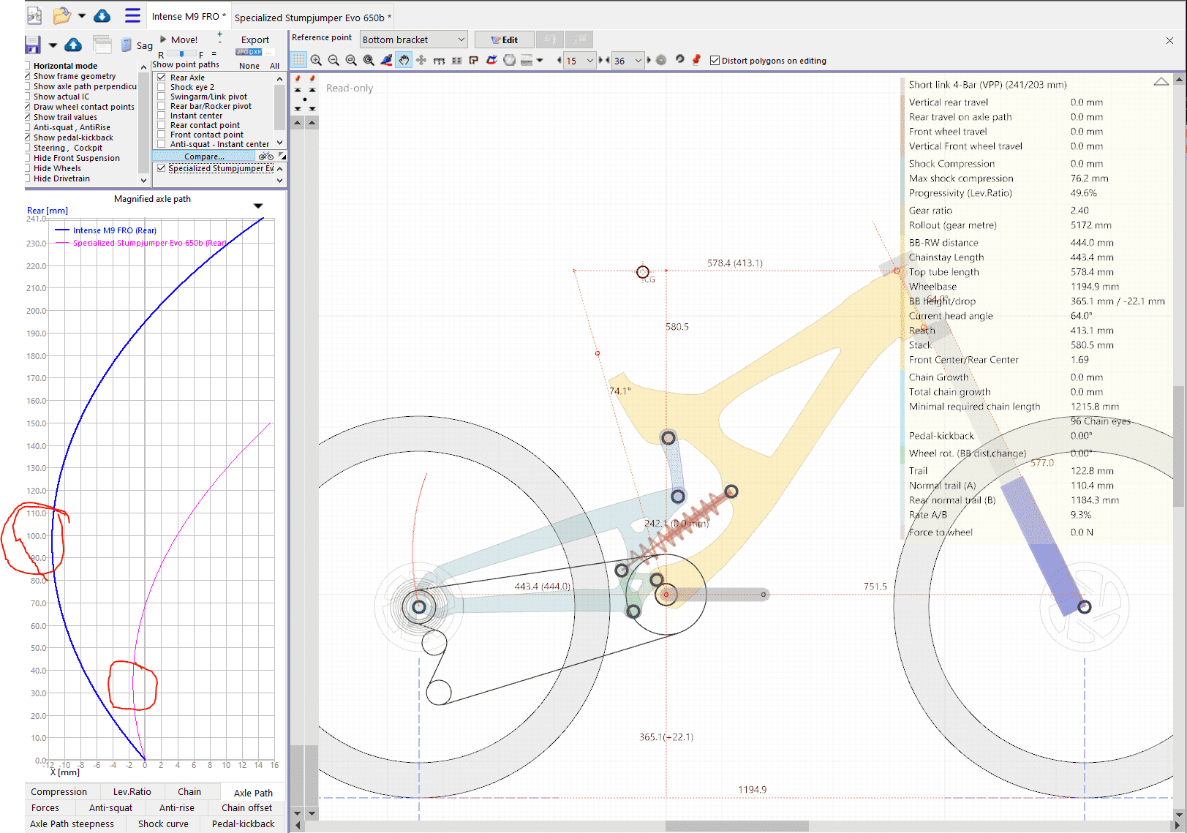
Task: Click the cloud download icon
Action: coord(102,15)
